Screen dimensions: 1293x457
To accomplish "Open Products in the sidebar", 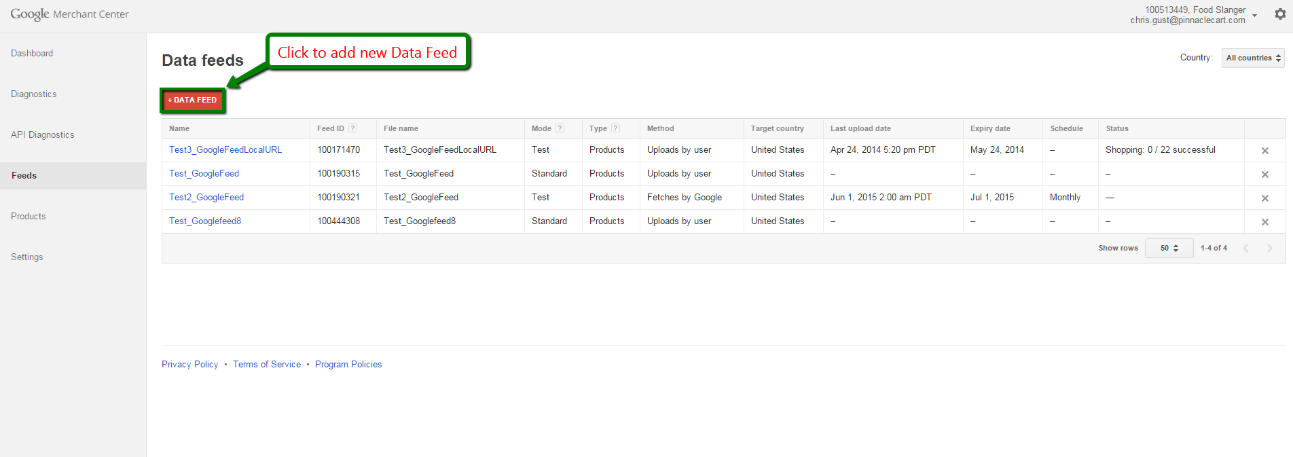I will pos(29,216).
